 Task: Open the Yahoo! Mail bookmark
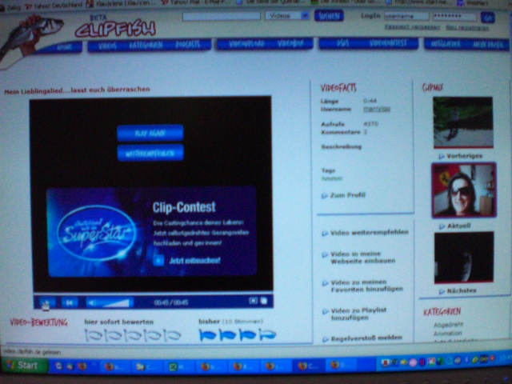pyautogui.click(x=196, y=2)
